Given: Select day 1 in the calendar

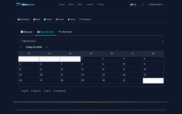Looking at the screenshot, I should (91, 59).
